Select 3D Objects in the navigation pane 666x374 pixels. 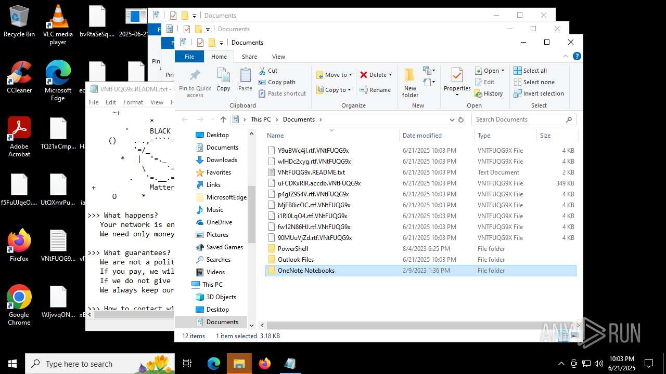click(221, 297)
